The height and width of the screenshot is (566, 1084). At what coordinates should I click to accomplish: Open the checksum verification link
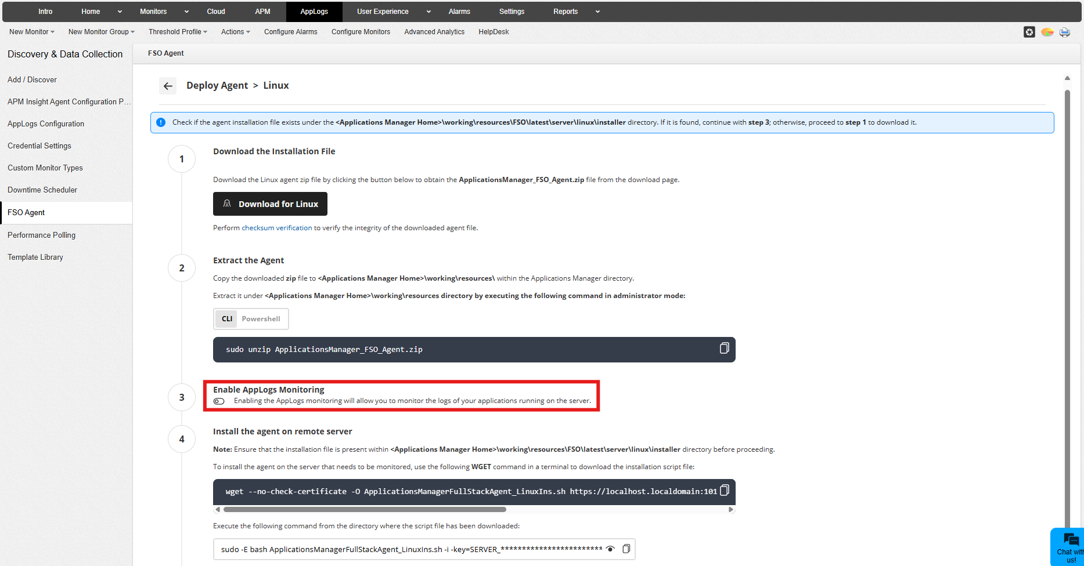click(276, 227)
